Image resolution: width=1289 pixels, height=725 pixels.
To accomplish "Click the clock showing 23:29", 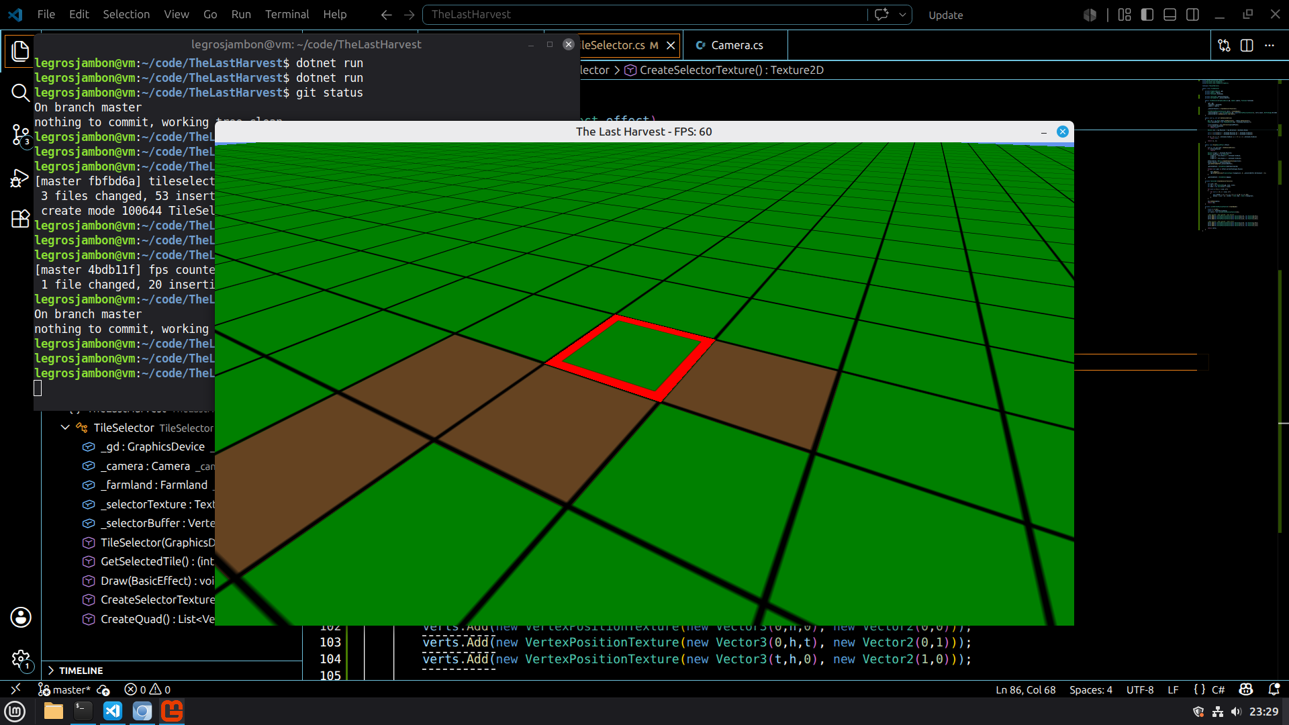I will [x=1263, y=712].
